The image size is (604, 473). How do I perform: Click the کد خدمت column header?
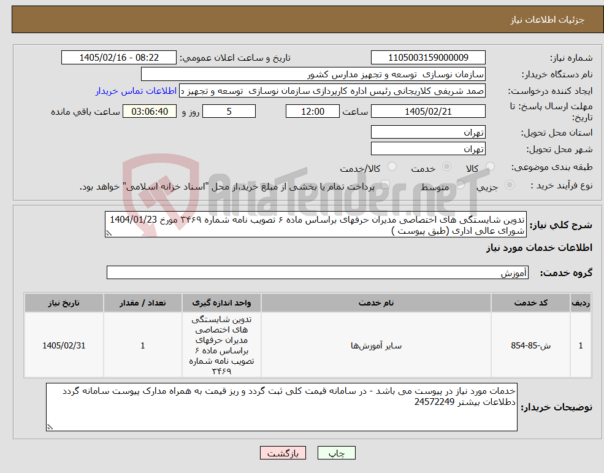pos(530,303)
